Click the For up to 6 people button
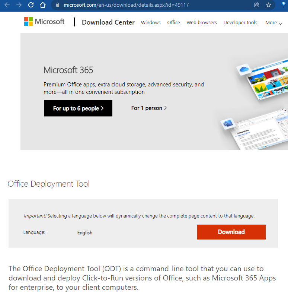This screenshot has width=288, height=295. (78, 108)
